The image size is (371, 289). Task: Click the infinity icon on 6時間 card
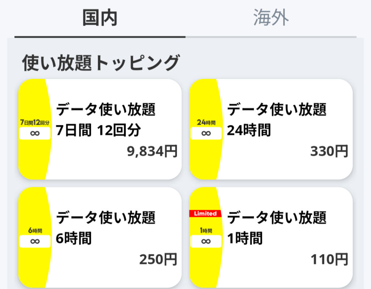pyautogui.click(x=35, y=241)
